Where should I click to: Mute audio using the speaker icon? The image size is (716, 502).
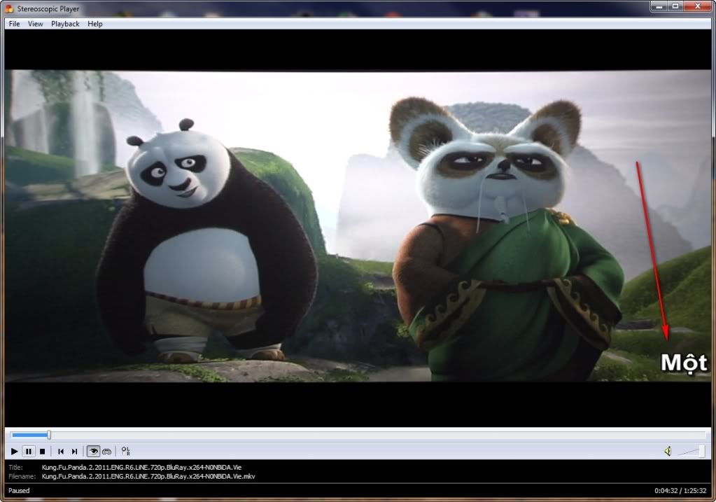[x=668, y=452]
